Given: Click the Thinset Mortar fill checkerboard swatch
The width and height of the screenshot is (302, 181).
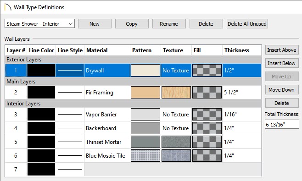Looking at the screenshot, I should tap(207, 142).
